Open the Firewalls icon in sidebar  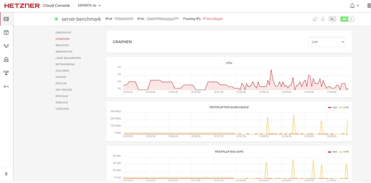(x=6, y=73)
